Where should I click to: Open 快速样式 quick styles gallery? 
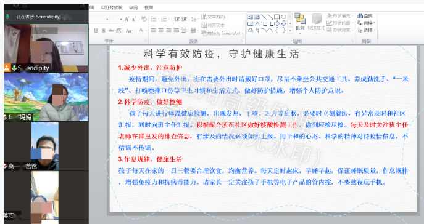click(x=316, y=24)
